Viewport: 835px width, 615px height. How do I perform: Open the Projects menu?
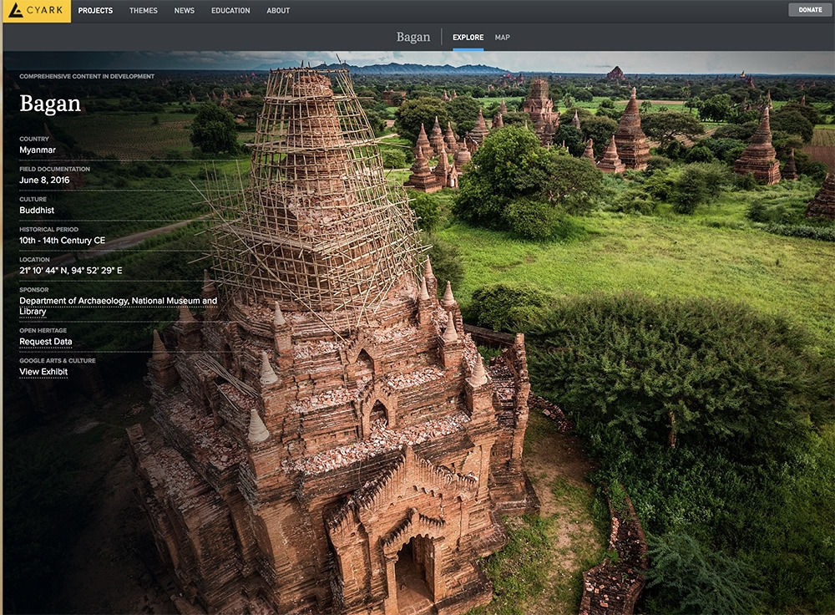(x=95, y=11)
